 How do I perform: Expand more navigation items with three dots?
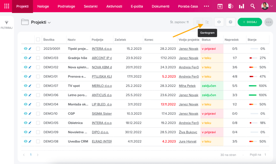[x=206, y=6]
